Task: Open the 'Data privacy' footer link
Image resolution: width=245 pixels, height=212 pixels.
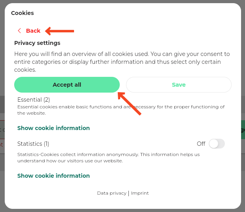Action: click(111, 193)
